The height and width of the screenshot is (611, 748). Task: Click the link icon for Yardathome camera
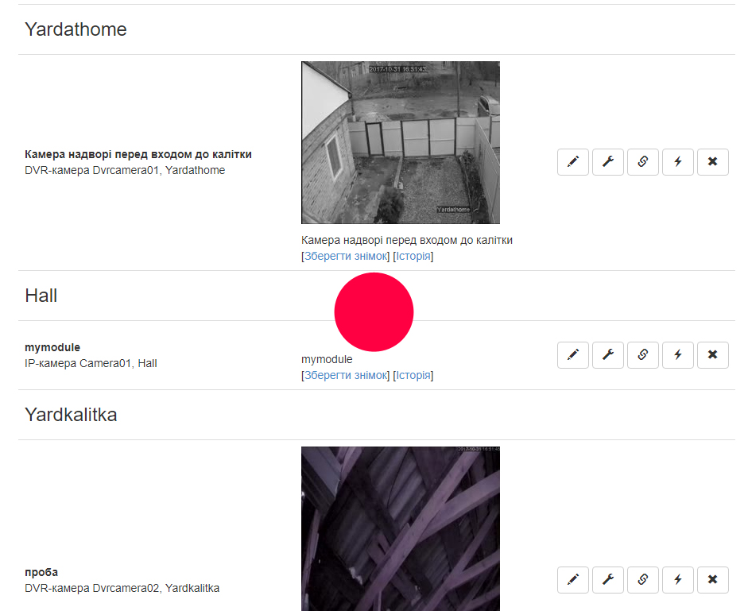pyautogui.click(x=642, y=162)
